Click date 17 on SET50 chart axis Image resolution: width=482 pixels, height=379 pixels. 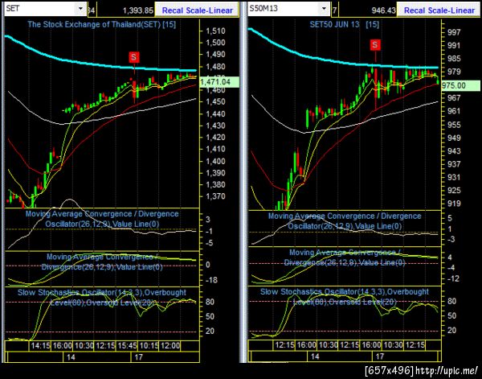point(380,356)
